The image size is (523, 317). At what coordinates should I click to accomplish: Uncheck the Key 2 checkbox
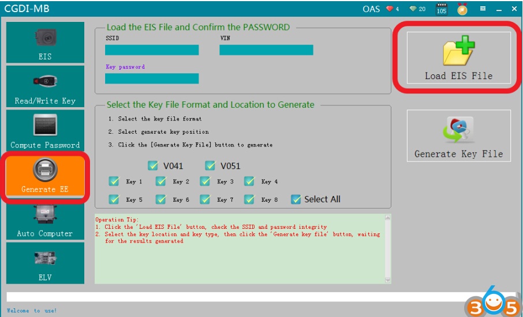click(161, 181)
